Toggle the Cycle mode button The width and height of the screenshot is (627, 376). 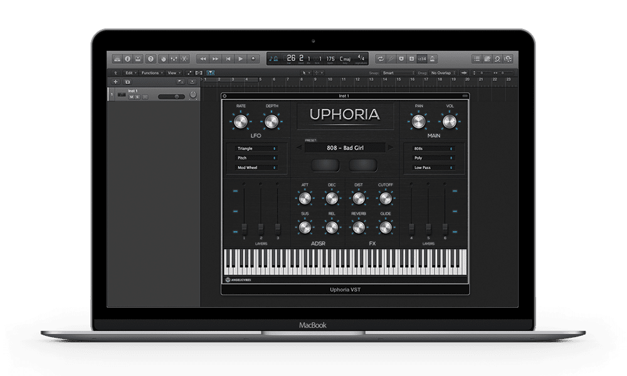(x=381, y=59)
